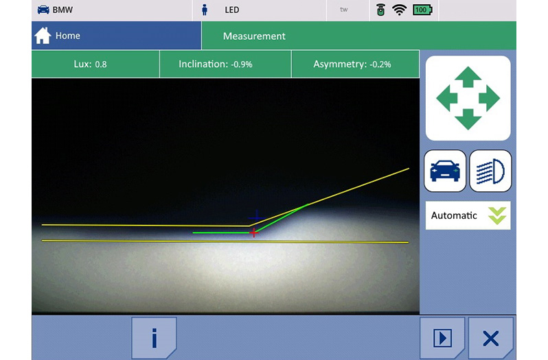Image resolution: width=548 pixels, height=360 pixels.
Task: Click the battery level indicator
Action: point(422,10)
